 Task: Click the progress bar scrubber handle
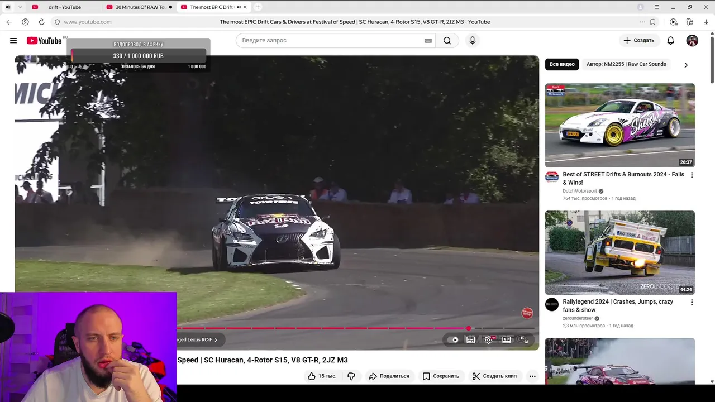point(469,328)
